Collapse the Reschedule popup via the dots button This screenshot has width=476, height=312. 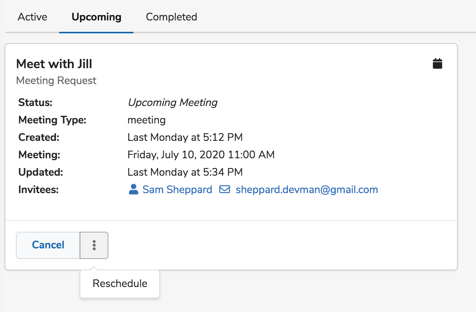[x=94, y=245]
